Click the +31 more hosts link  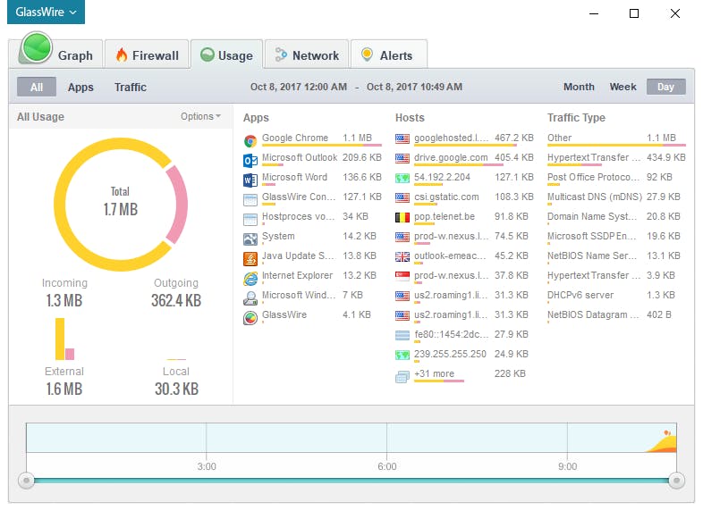point(434,373)
